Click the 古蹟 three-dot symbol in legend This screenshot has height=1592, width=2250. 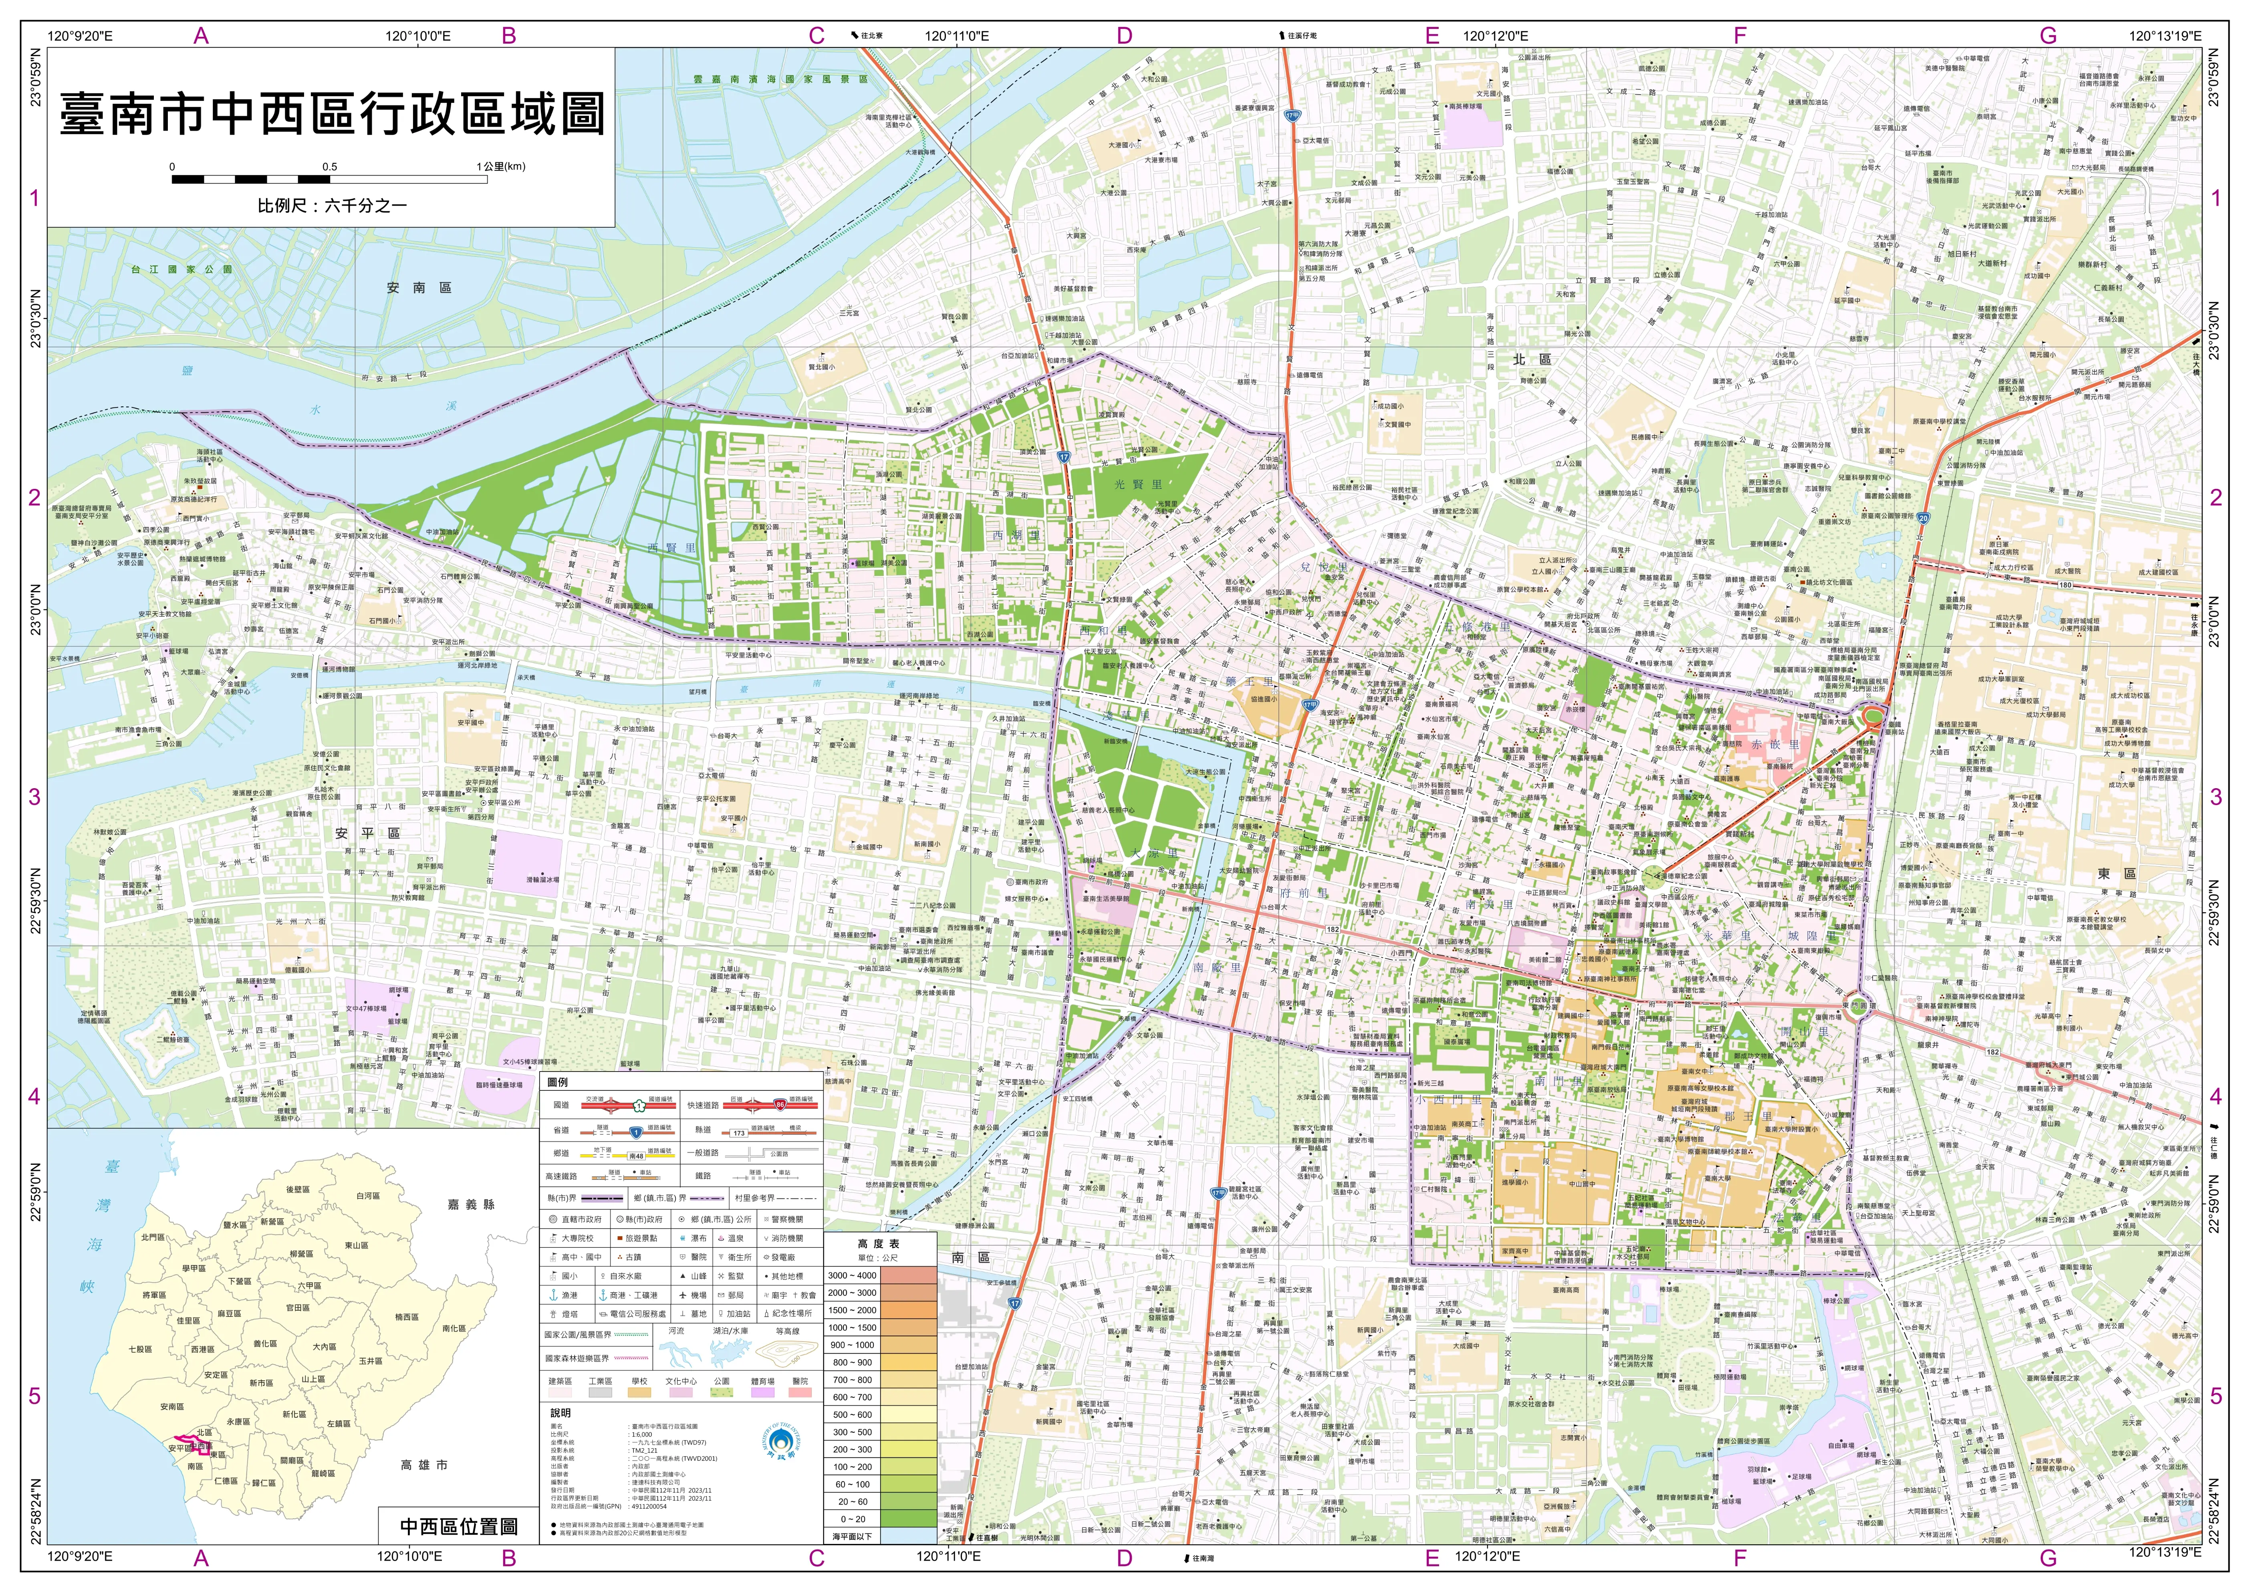[620, 1257]
